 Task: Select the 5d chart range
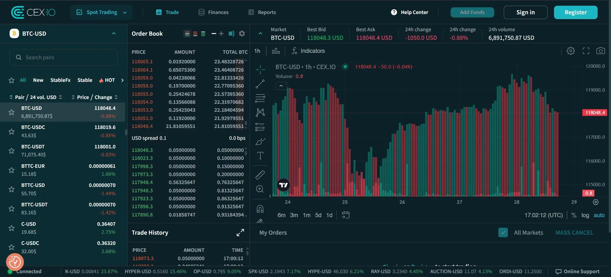point(318,215)
